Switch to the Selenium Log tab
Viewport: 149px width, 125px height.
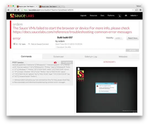pos(91,57)
